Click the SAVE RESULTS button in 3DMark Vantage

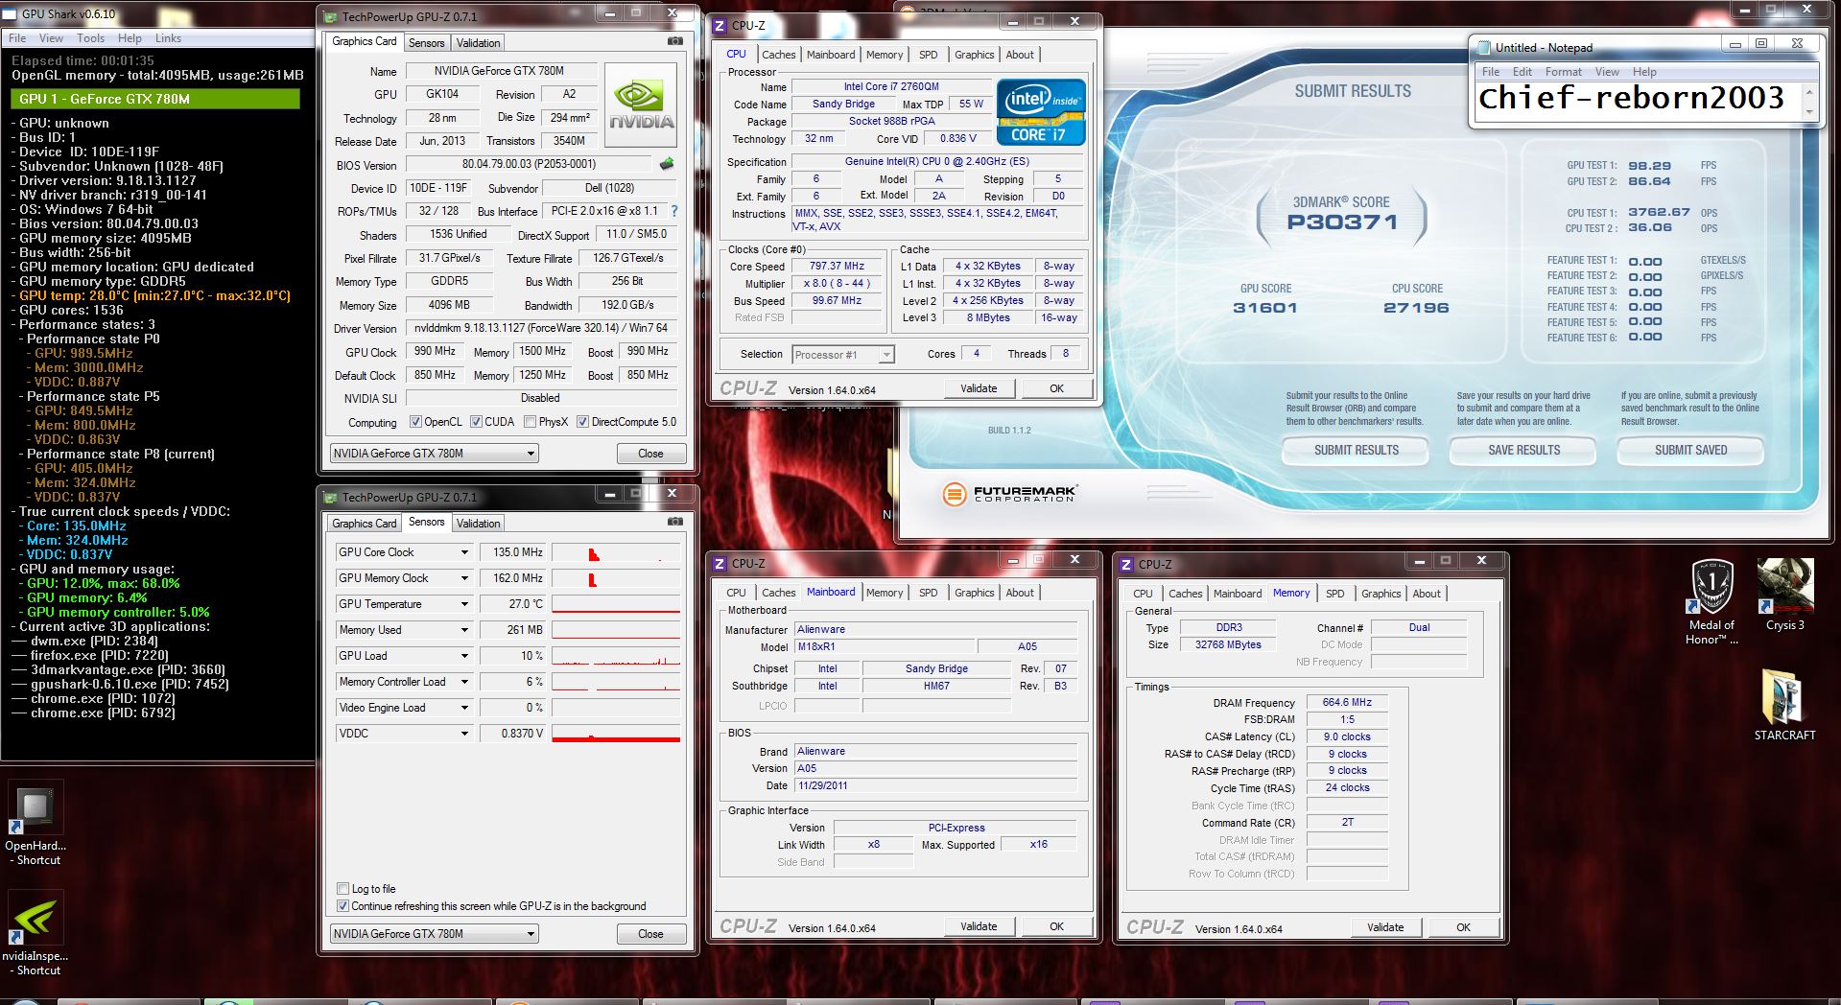[x=1523, y=450]
